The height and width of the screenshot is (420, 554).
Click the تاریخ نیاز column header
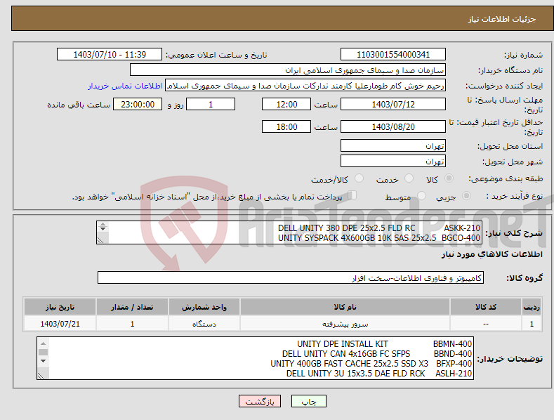pyautogui.click(x=60, y=307)
